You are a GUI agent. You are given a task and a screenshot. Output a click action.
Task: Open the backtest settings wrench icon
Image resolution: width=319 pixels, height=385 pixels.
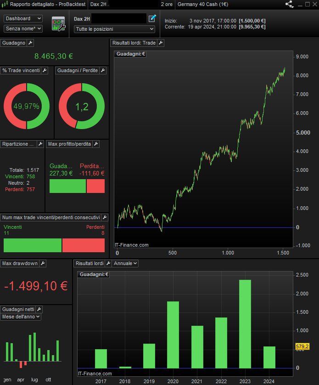58,23
